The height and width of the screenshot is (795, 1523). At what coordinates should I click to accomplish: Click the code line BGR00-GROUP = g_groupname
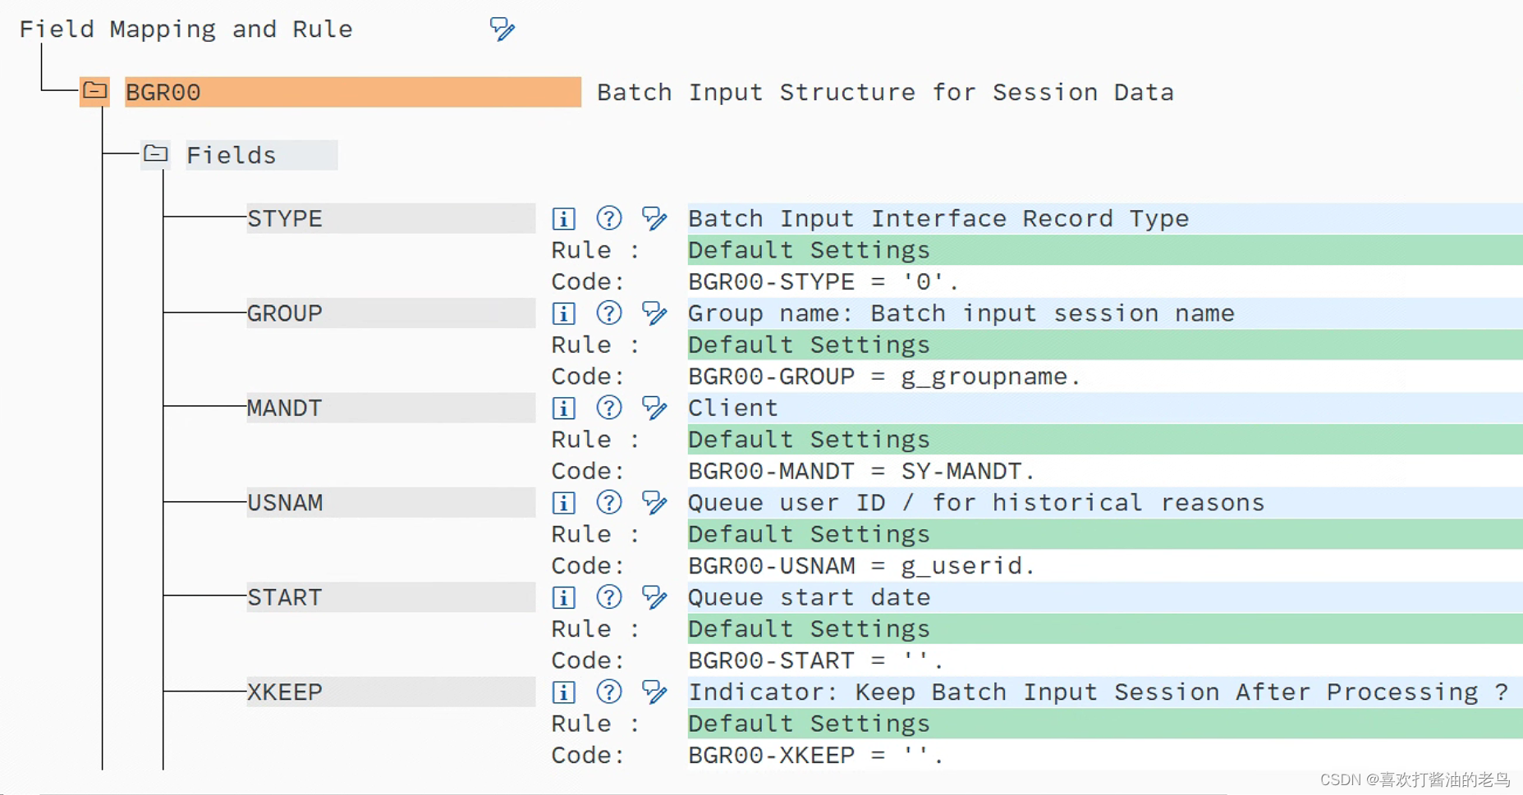[883, 377]
